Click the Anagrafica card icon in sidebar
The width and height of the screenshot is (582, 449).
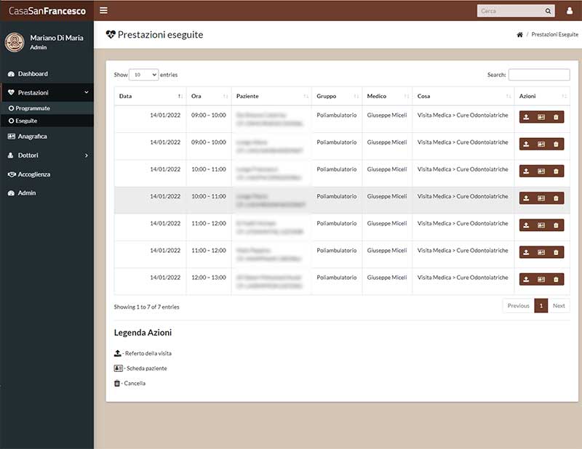[x=11, y=137]
